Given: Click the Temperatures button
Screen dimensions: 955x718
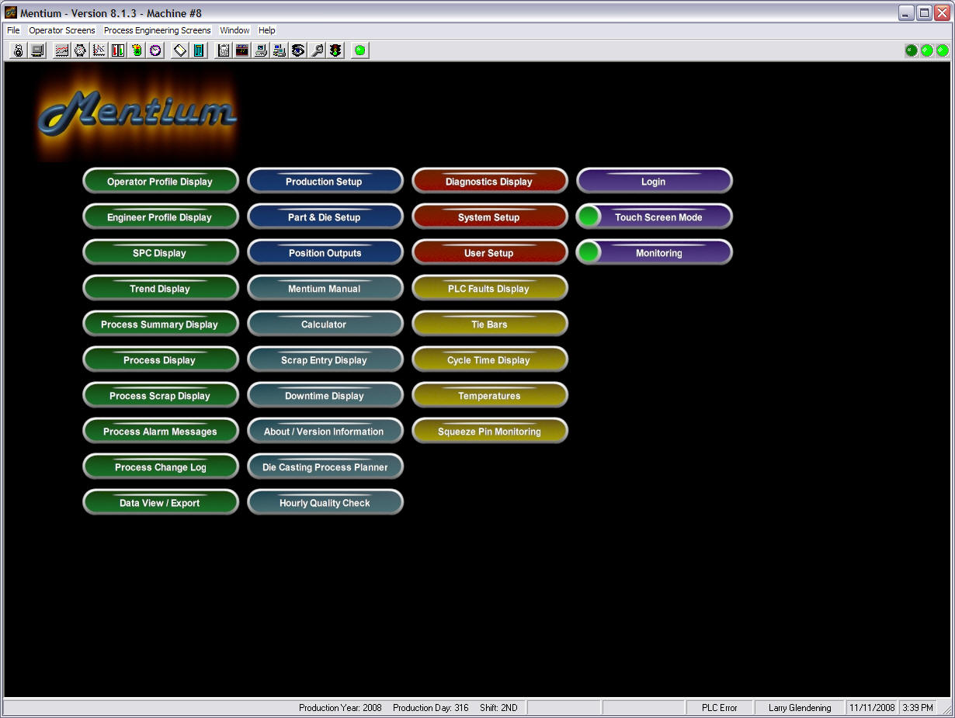Looking at the screenshot, I should [x=490, y=395].
